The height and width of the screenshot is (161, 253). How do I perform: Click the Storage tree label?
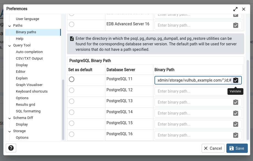19,131
